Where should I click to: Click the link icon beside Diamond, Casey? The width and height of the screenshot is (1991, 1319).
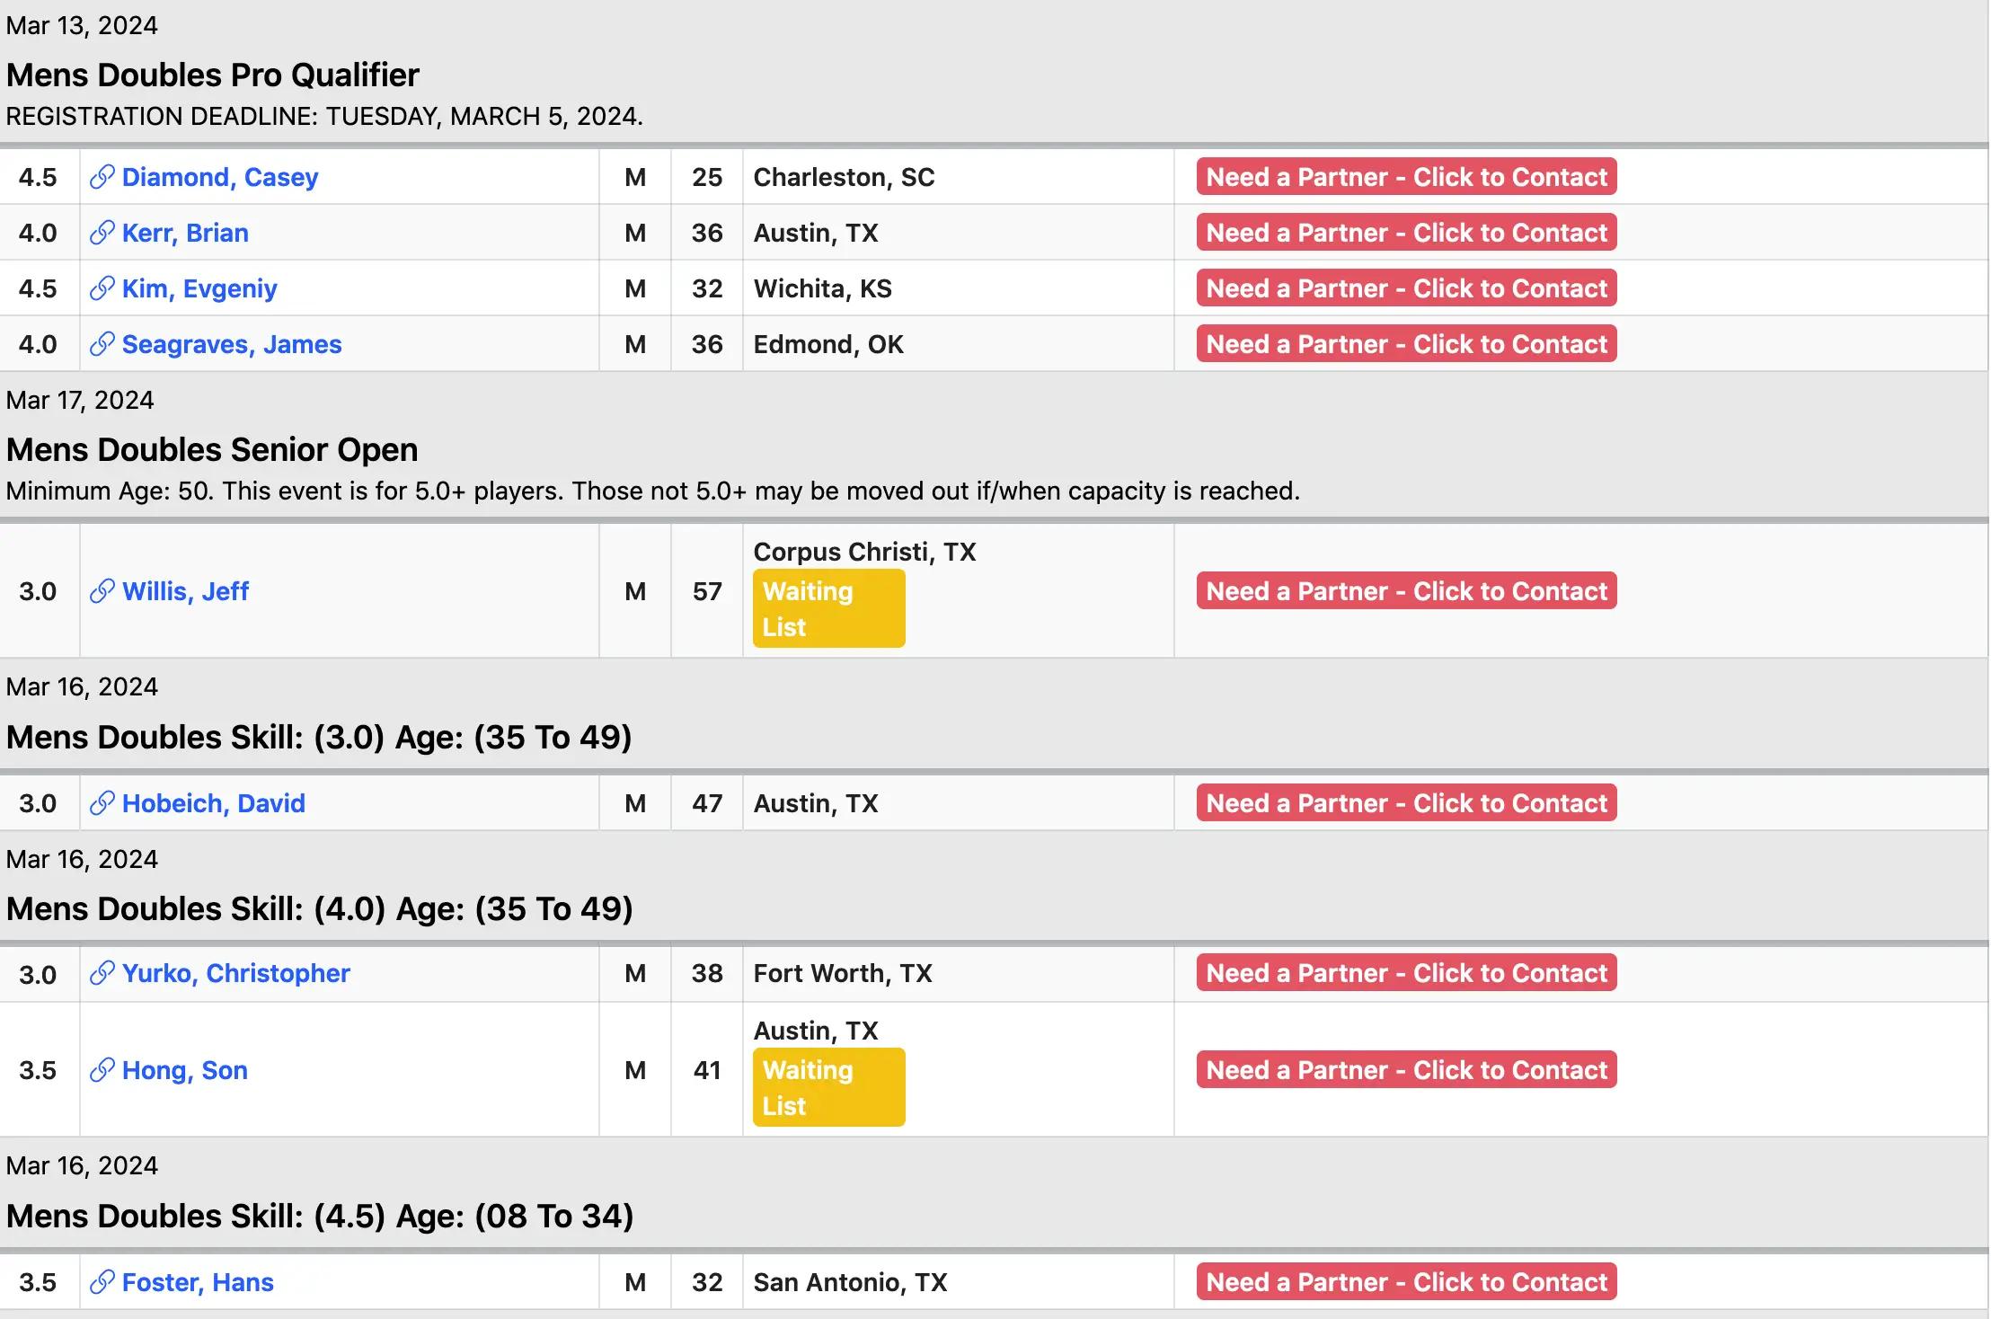tap(102, 177)
